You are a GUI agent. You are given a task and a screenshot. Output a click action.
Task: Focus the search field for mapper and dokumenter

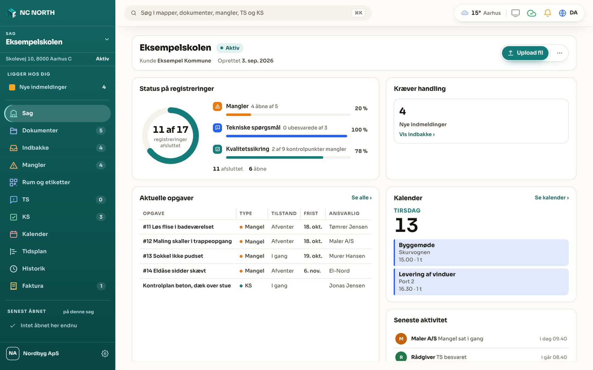click(x=248, y=13)
